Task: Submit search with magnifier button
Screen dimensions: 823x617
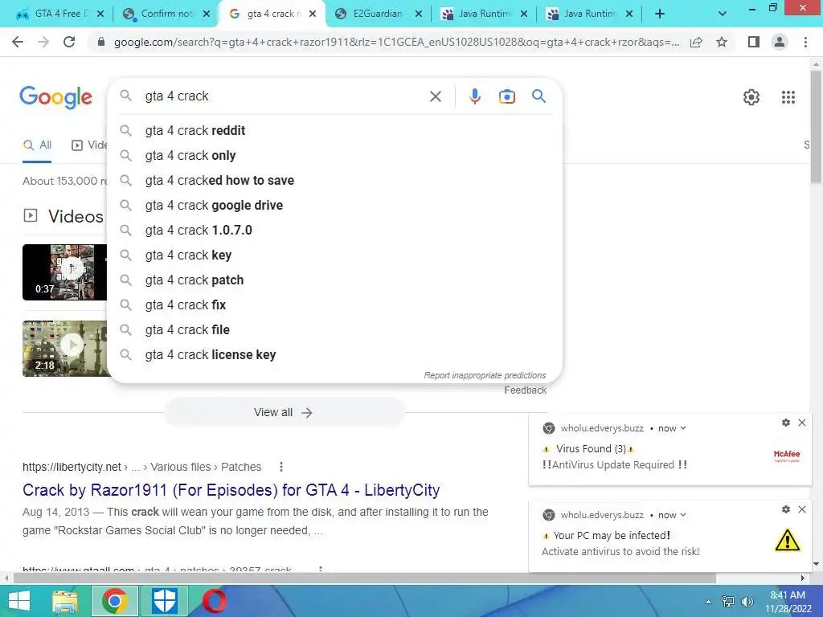Action: click(x=538, y=96)
